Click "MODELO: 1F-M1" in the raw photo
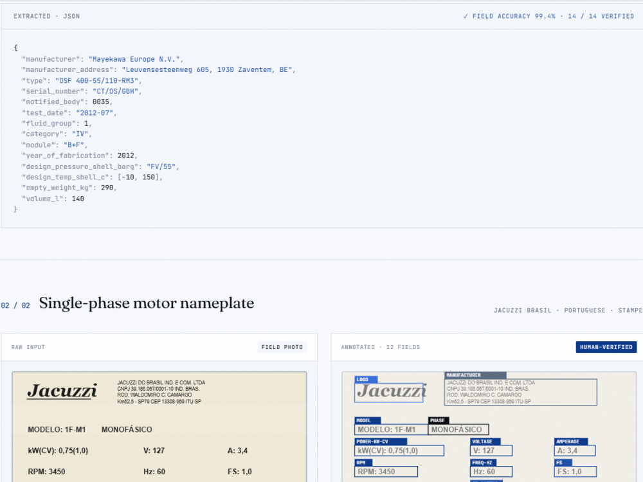The image size is (643, 482). click(x=57, y=429)
